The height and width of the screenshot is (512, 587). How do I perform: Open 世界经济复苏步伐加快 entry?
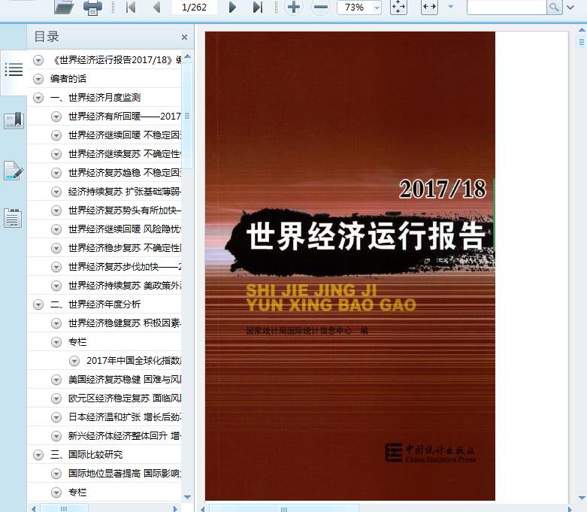(x=125, y=267)
